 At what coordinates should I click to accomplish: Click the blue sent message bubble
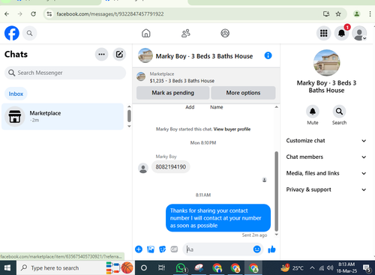[218, 218]
